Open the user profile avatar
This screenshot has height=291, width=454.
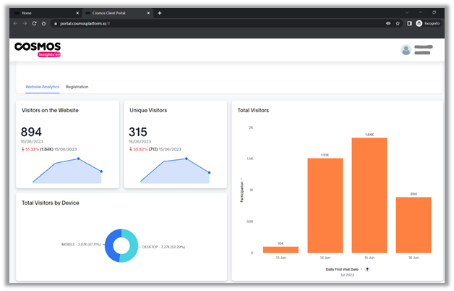tap(406, 50)
